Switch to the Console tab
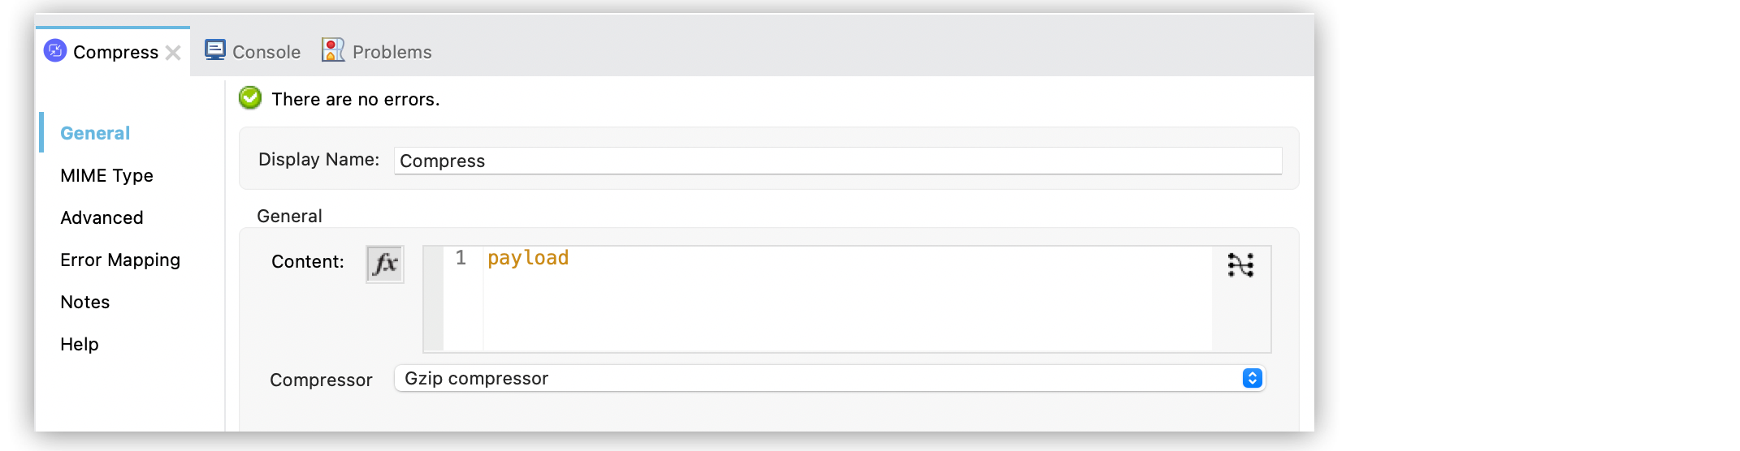Viewport: 1740px width, 451px height. [x=266, y=52]
